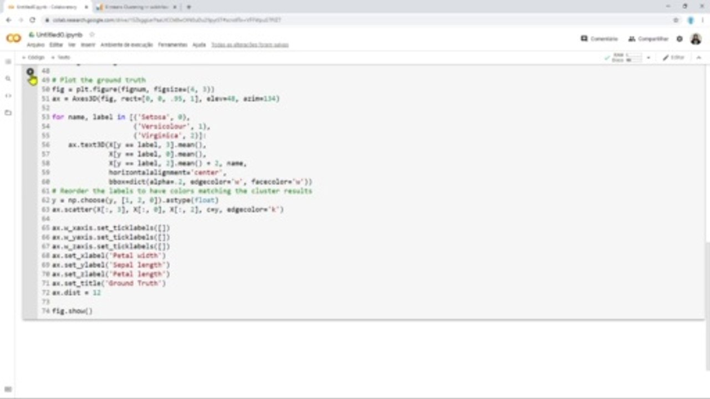Viewport: 710px width, 399px height.
Task: Click the '# Plot the ground truth' comment line
Action: pyautogui.click(x=99, y=80)
